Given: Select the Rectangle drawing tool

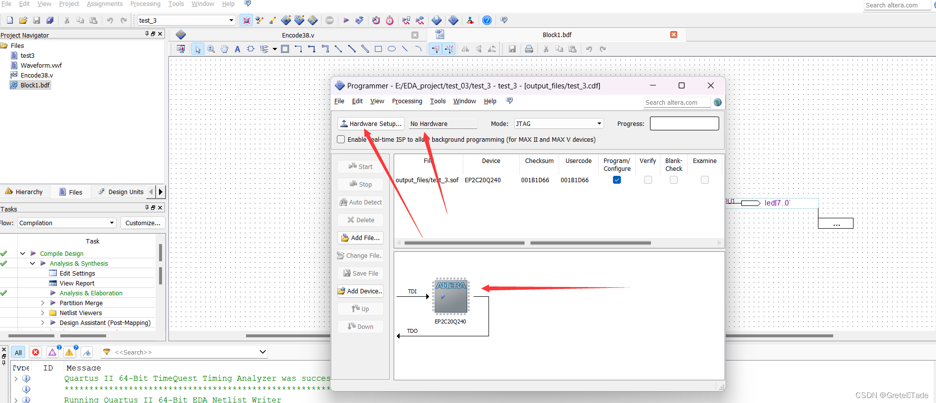Looking at the screenshot, I should click(378, 49).
